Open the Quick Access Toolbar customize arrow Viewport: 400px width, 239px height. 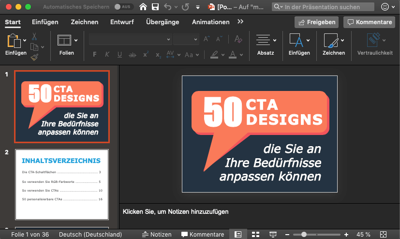click(198, 7)
